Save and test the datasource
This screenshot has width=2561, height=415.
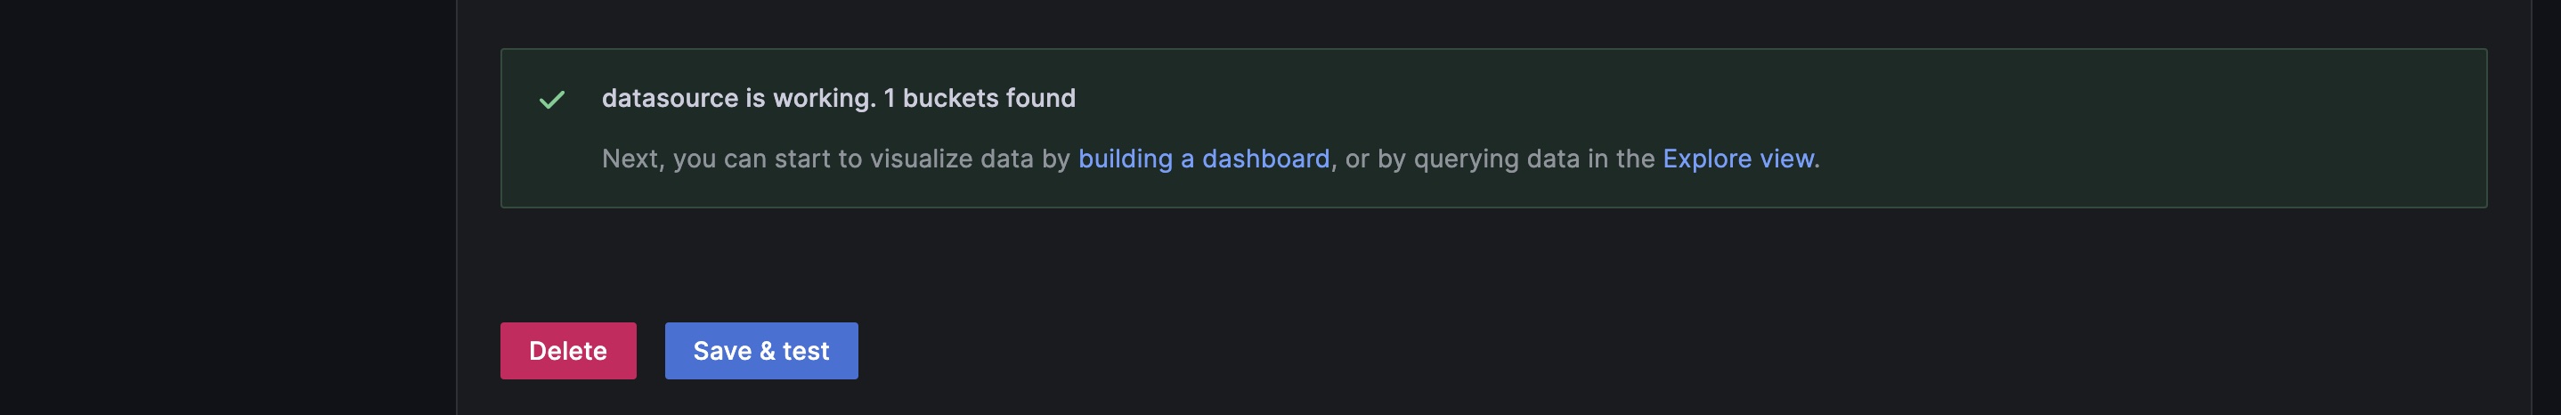(760, 350)
